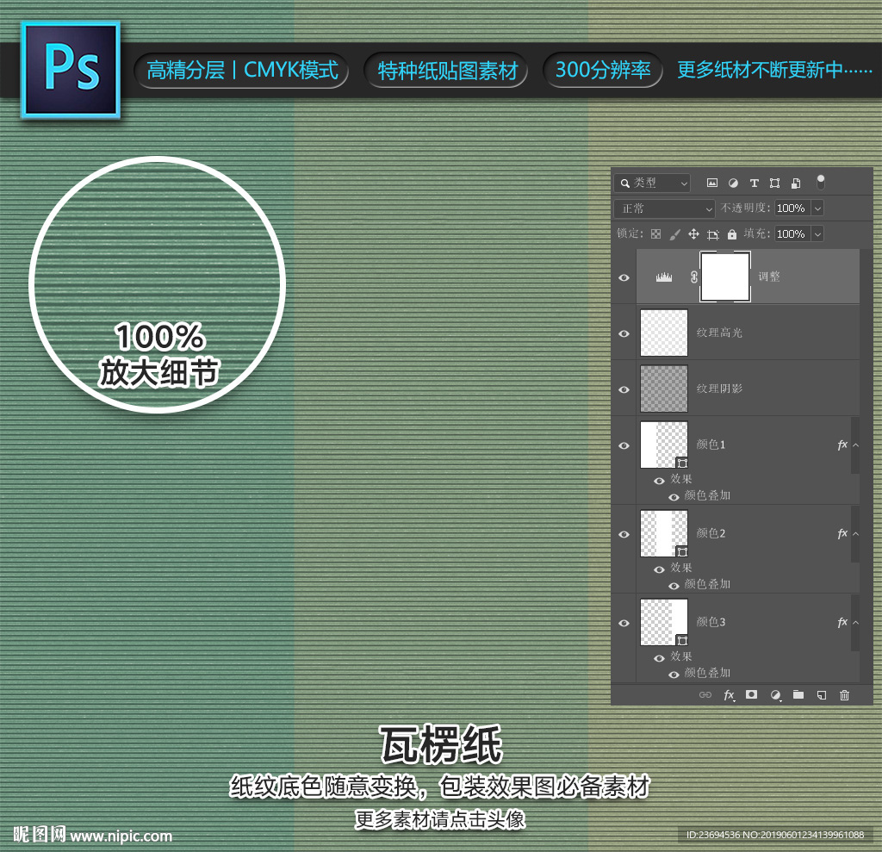Select the 纹理高光 layer thumbnail

coord(664,333)
